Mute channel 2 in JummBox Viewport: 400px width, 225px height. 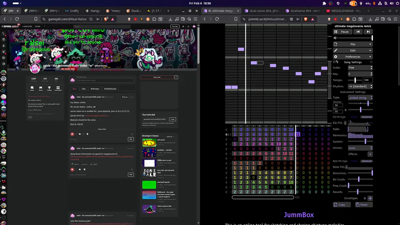(227, 134)
